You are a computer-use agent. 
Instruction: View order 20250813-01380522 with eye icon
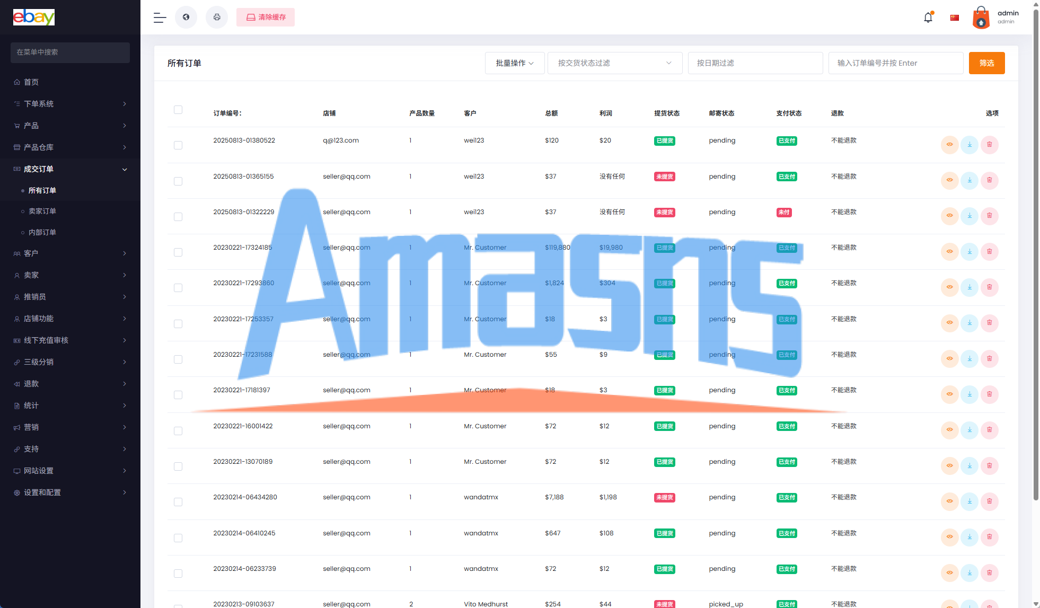[x=949, y=145]
